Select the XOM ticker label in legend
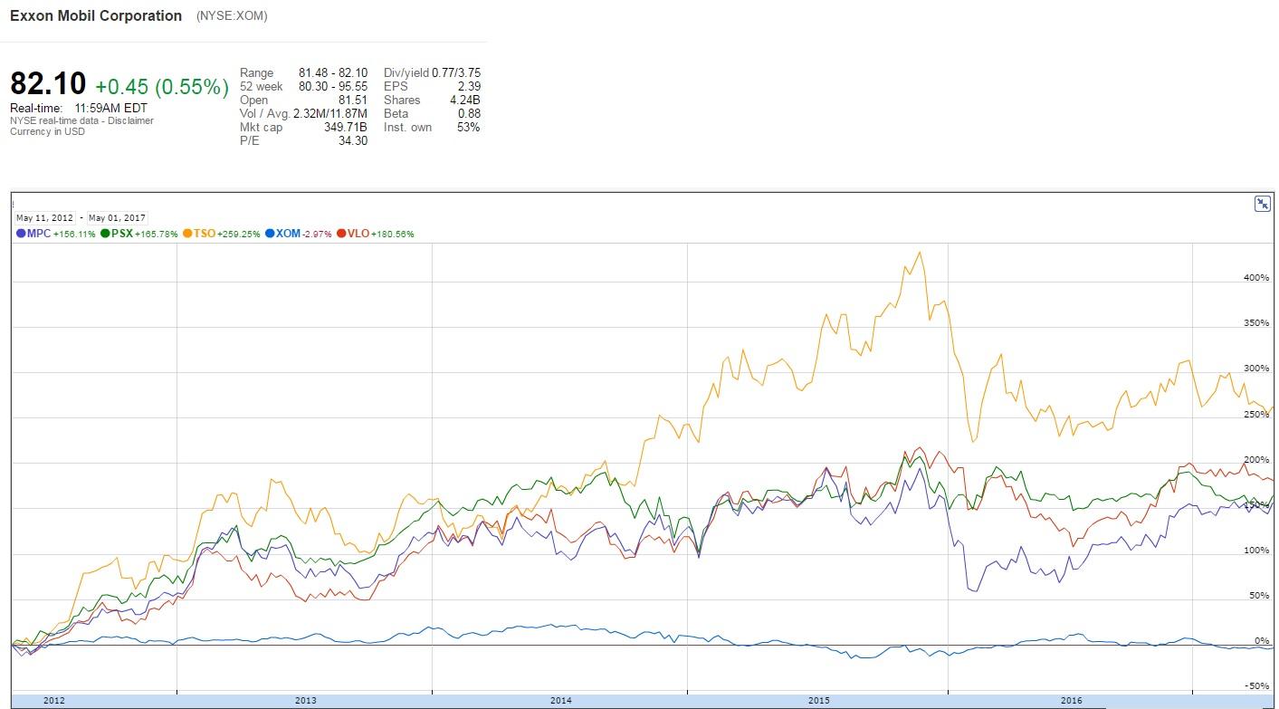The height and width of the screenshot is (709, 1279). pos(288,234)
